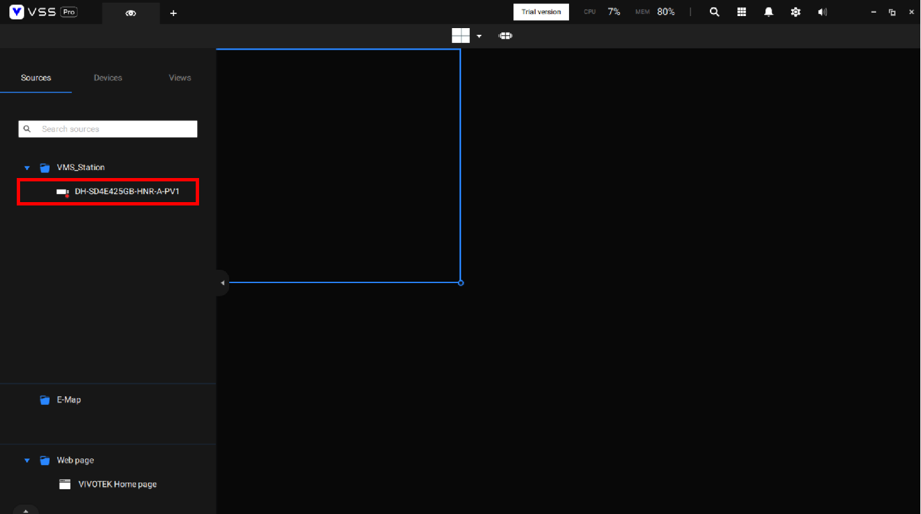
Task: Open the live view eye tab
Action: coord(131,13)
